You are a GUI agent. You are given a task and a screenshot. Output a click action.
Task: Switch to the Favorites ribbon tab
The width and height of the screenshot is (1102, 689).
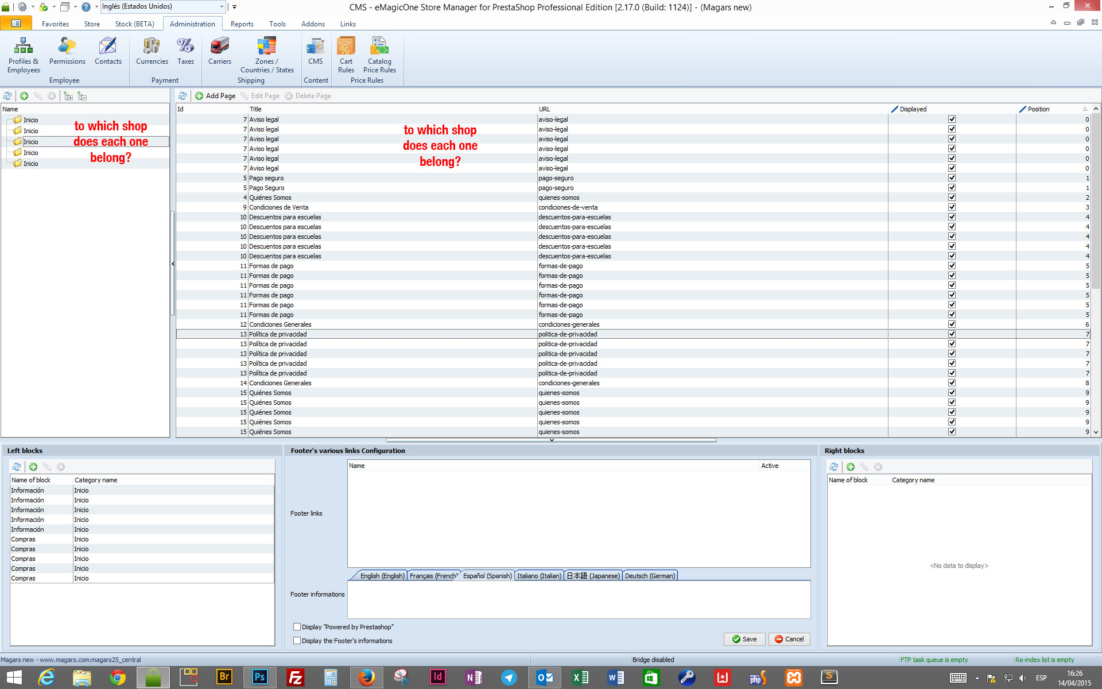[x=55, y=24]
